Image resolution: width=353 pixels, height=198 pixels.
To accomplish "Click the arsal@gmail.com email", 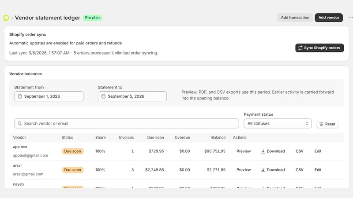I will 28,174.
